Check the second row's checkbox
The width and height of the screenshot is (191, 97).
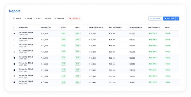14,40
